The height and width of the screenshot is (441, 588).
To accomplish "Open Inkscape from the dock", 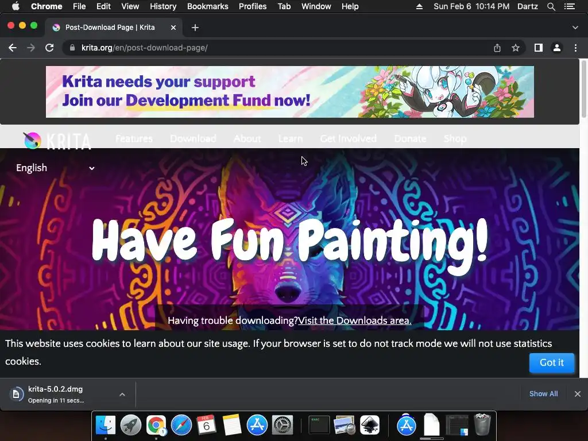I will 370,425.
